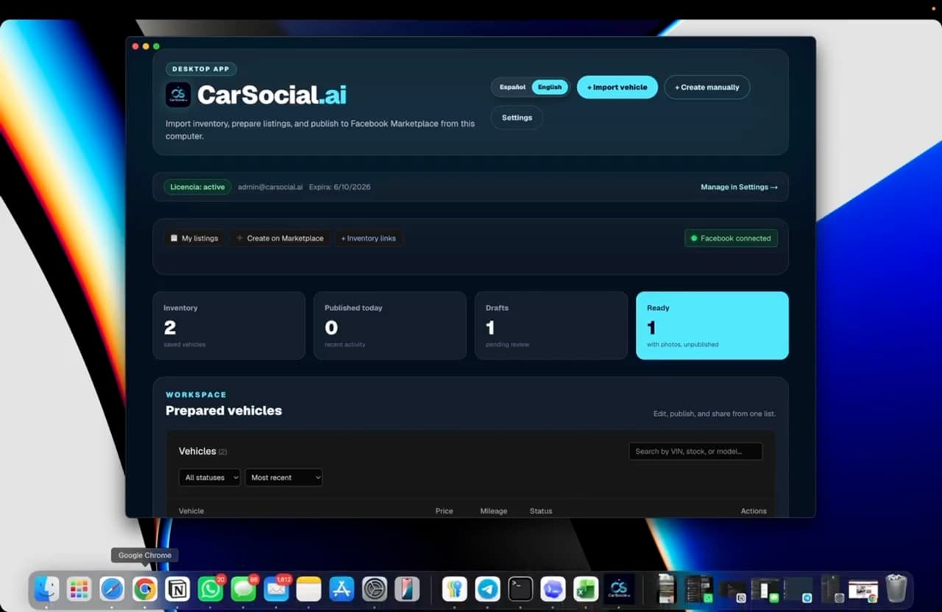The image size is (942, 612).
Task: Open Safari from the dock
Action: tap(112, 588)
